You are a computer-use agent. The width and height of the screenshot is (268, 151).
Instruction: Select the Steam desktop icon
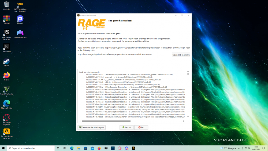coord(6,62)
